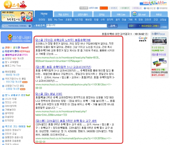Click the 100자 event banner at top right
Image resolution: width=170 pixels, height=145 pixels.
(x=153, y=3)
